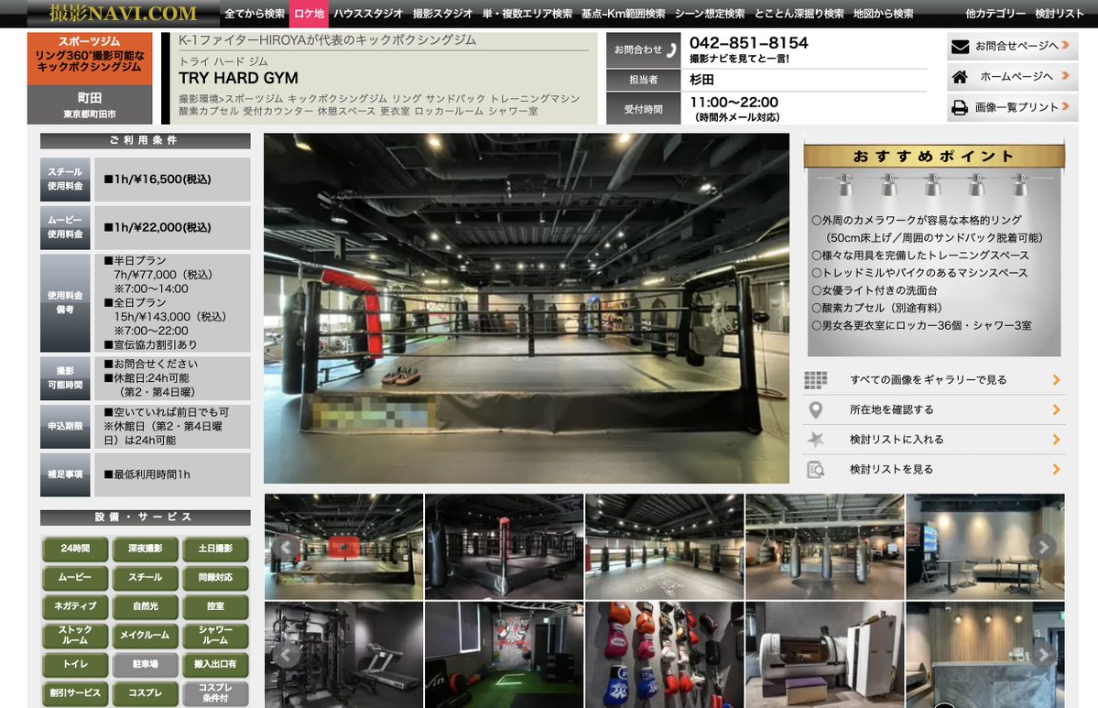
Task: Click the 割引サービス facility tag
Action: (x=75, y=693)
